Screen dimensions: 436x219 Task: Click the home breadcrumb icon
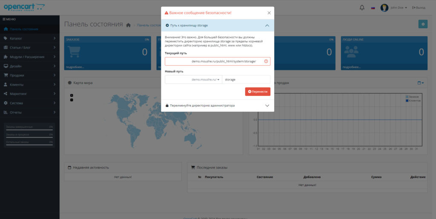129,25
